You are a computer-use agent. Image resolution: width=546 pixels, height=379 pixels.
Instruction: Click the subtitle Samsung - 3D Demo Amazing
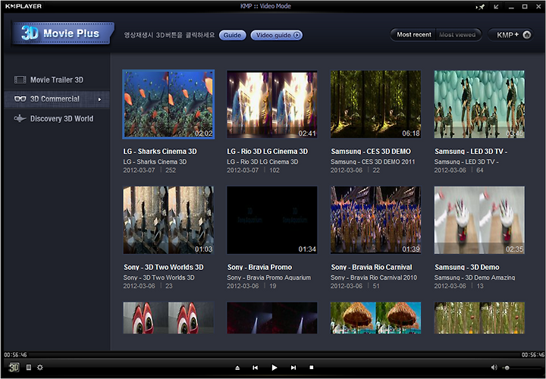(x=475, y=277)
